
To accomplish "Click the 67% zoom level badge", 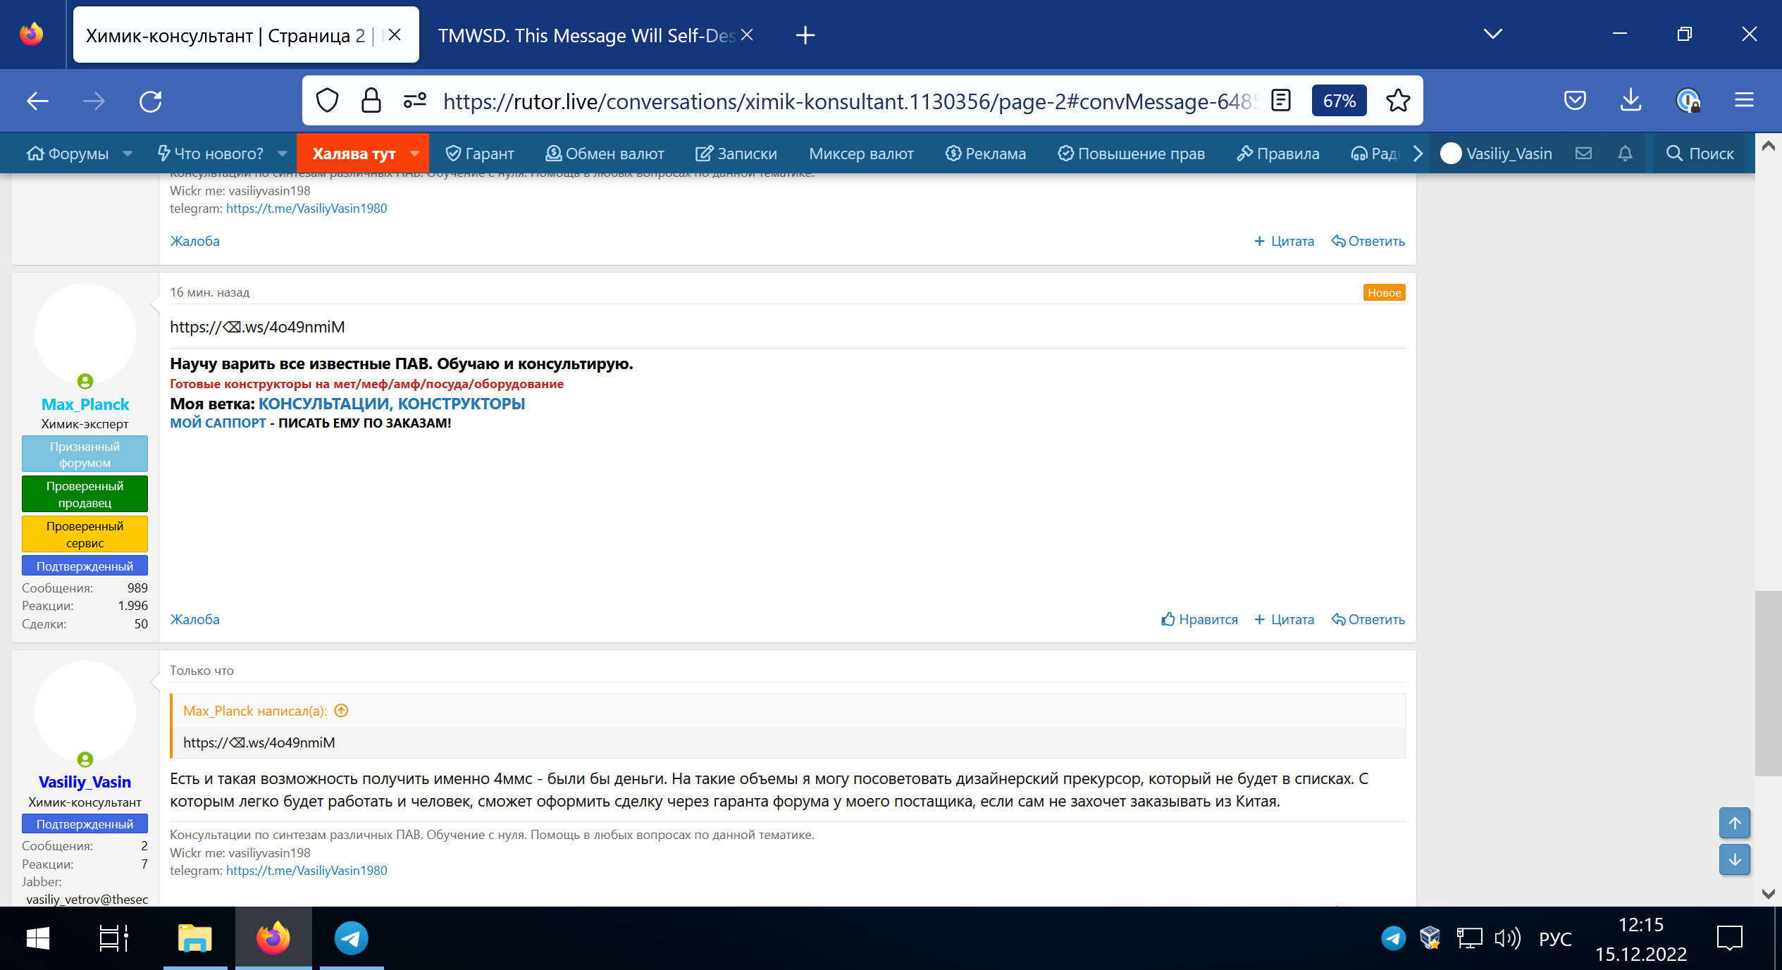I will (1339, 101).
